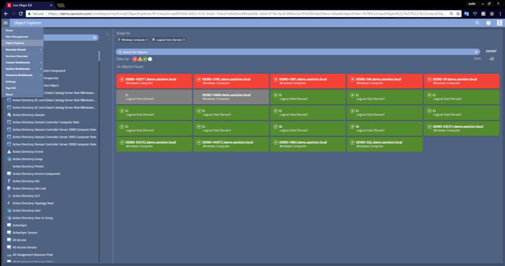This screenshot has height=266, width=505.
Task: Click critical status icon on DEMO-SP tile
Action: 430,79
